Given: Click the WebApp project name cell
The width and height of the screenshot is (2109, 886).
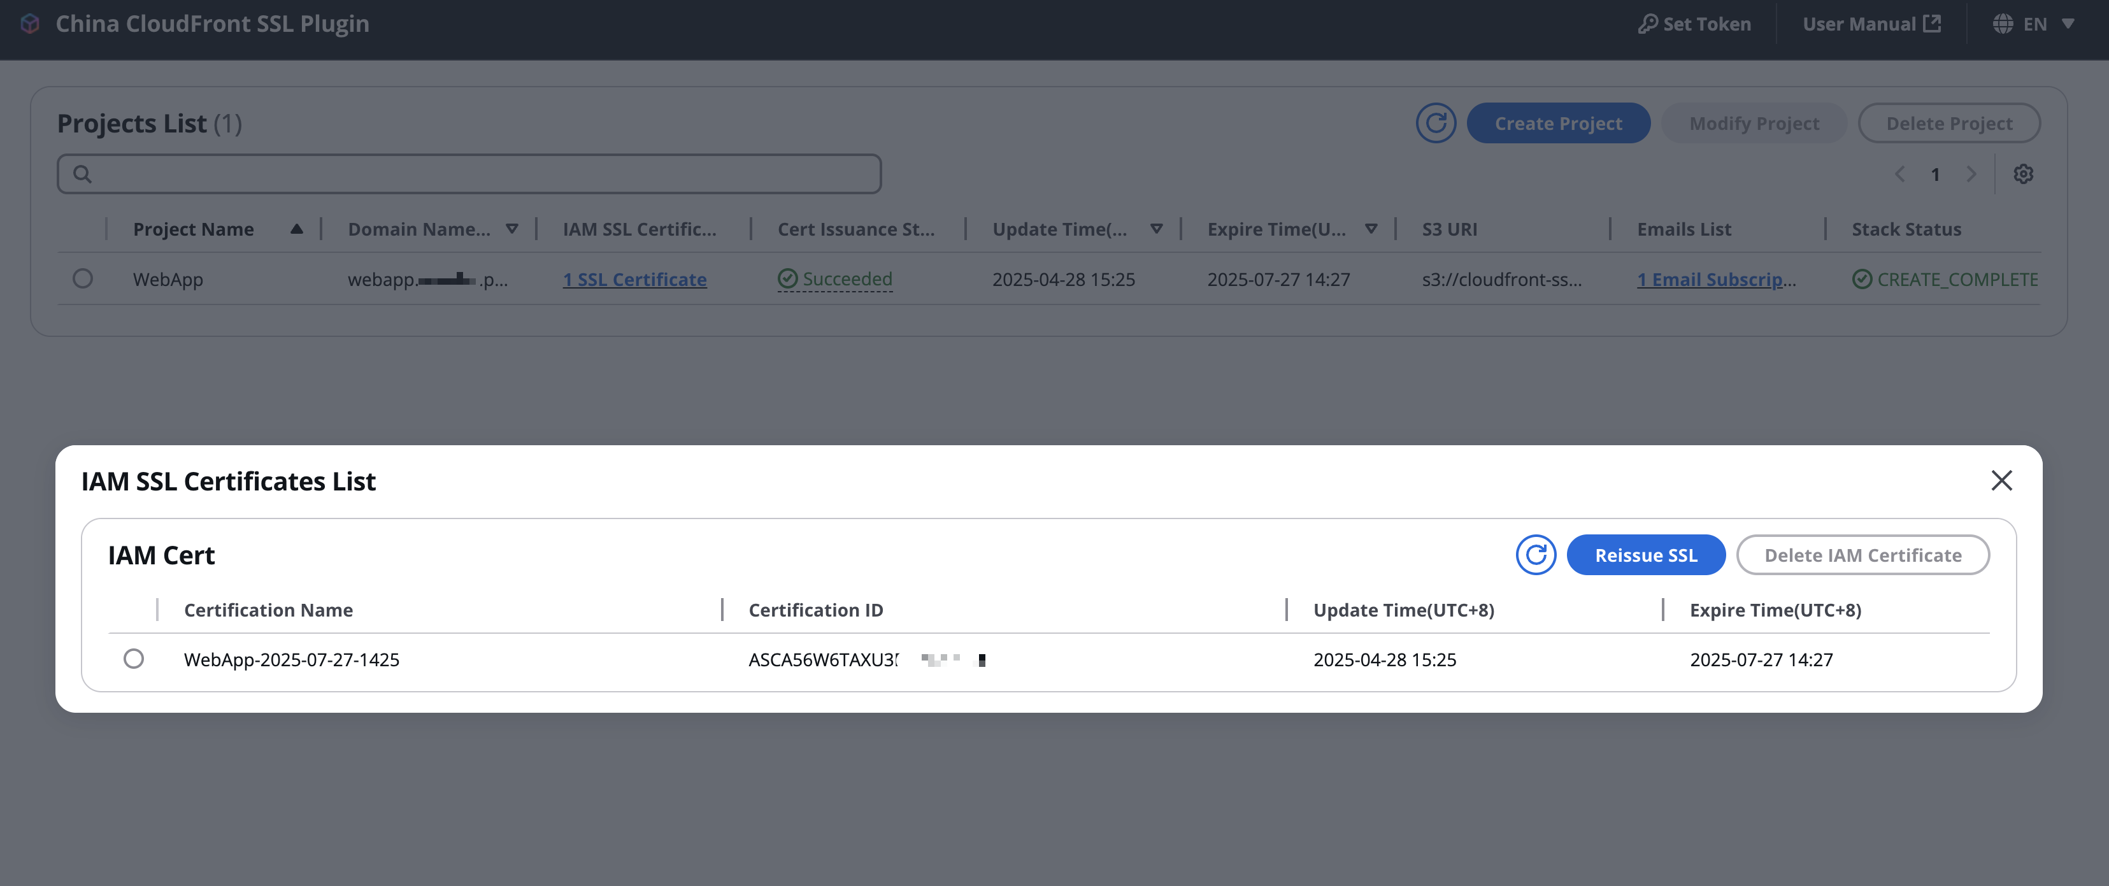Looking at the screenshot, I should coord(168,279).
